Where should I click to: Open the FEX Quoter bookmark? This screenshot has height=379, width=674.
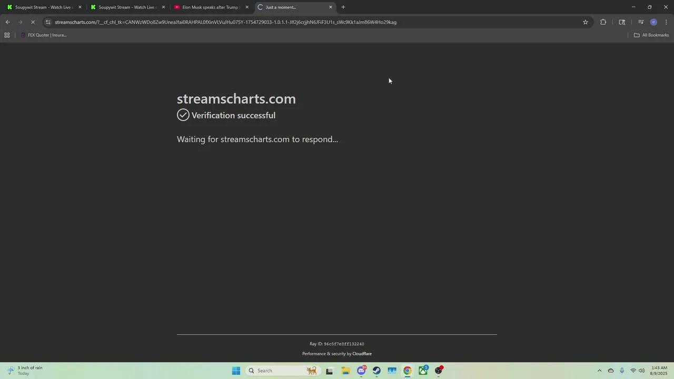[43, 35]
